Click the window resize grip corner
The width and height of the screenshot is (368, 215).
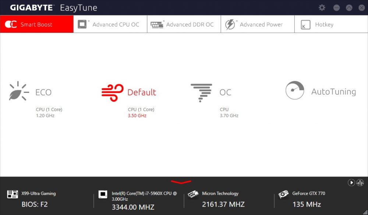pos(365,212)
